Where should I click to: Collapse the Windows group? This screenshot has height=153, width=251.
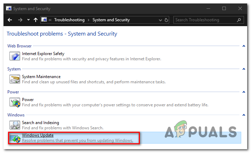tap(243, 115)
